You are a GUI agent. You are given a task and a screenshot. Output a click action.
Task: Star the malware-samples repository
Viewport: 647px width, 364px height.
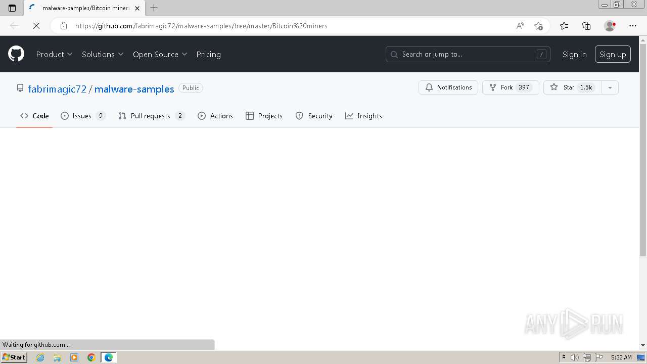tap(573, 87)
